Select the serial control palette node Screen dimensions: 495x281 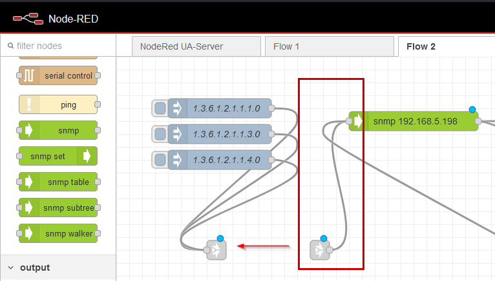click(x=58, y=75)
